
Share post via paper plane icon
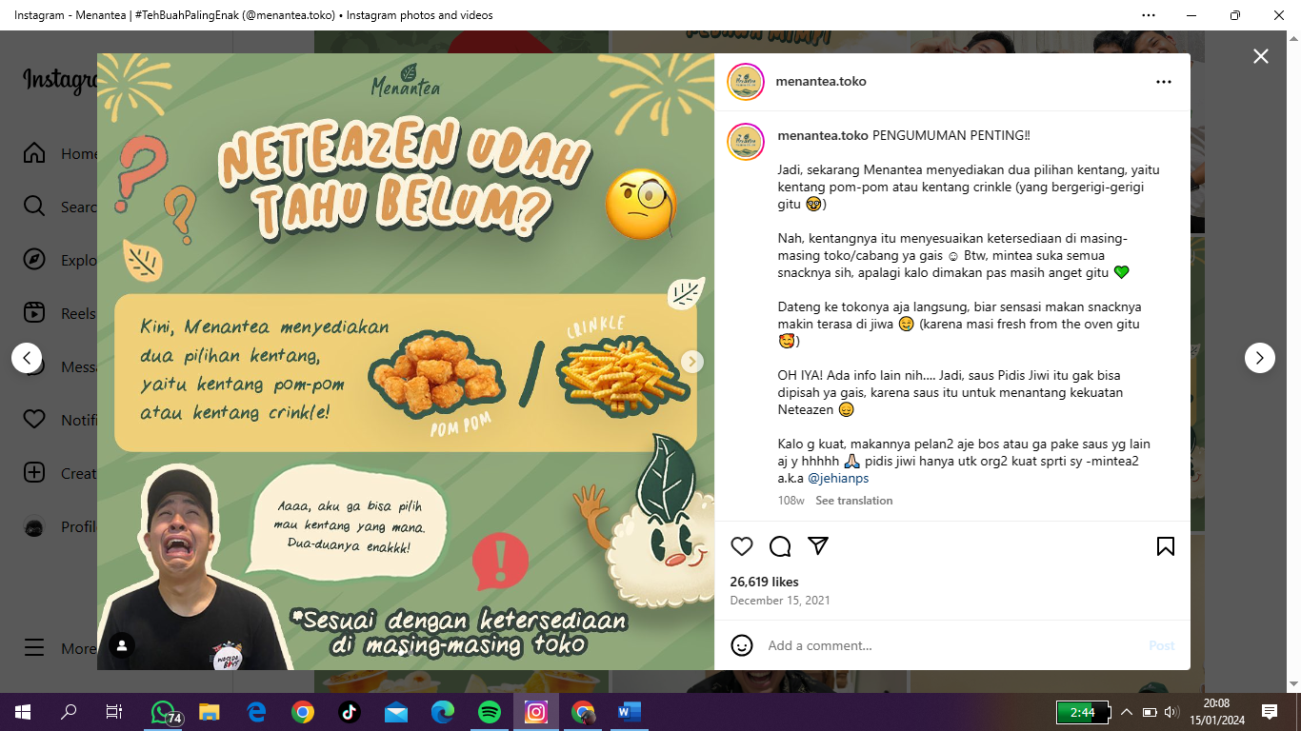pyautogui.click(x=818, y=546)
